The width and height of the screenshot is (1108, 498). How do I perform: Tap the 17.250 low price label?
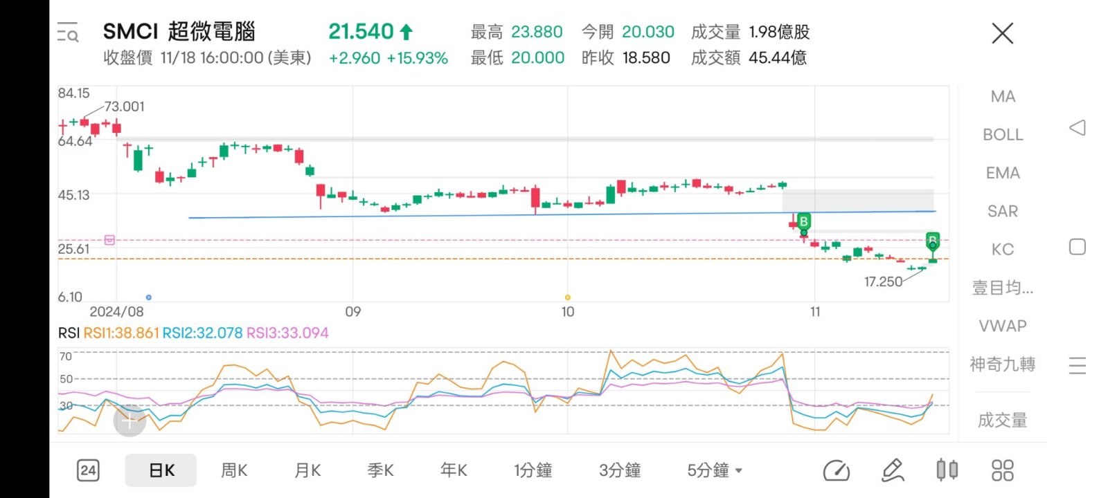883,282
